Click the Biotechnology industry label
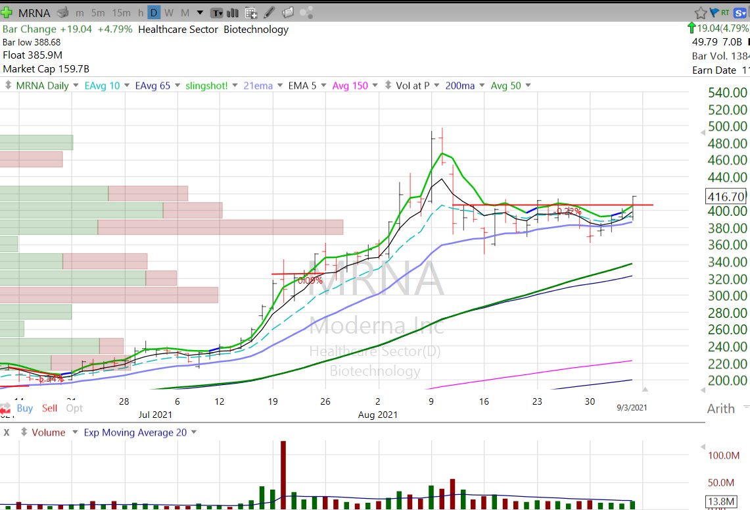This screenshot has width=750, height=510. [256, 29]
